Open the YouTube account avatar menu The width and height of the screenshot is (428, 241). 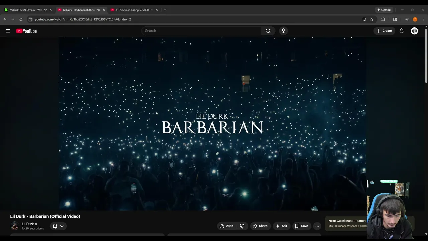(x=414, y=31)
